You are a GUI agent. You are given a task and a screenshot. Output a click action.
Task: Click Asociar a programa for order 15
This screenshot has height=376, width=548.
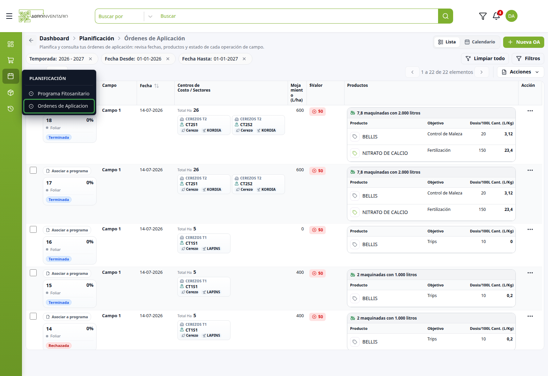(x=67, y=273)
